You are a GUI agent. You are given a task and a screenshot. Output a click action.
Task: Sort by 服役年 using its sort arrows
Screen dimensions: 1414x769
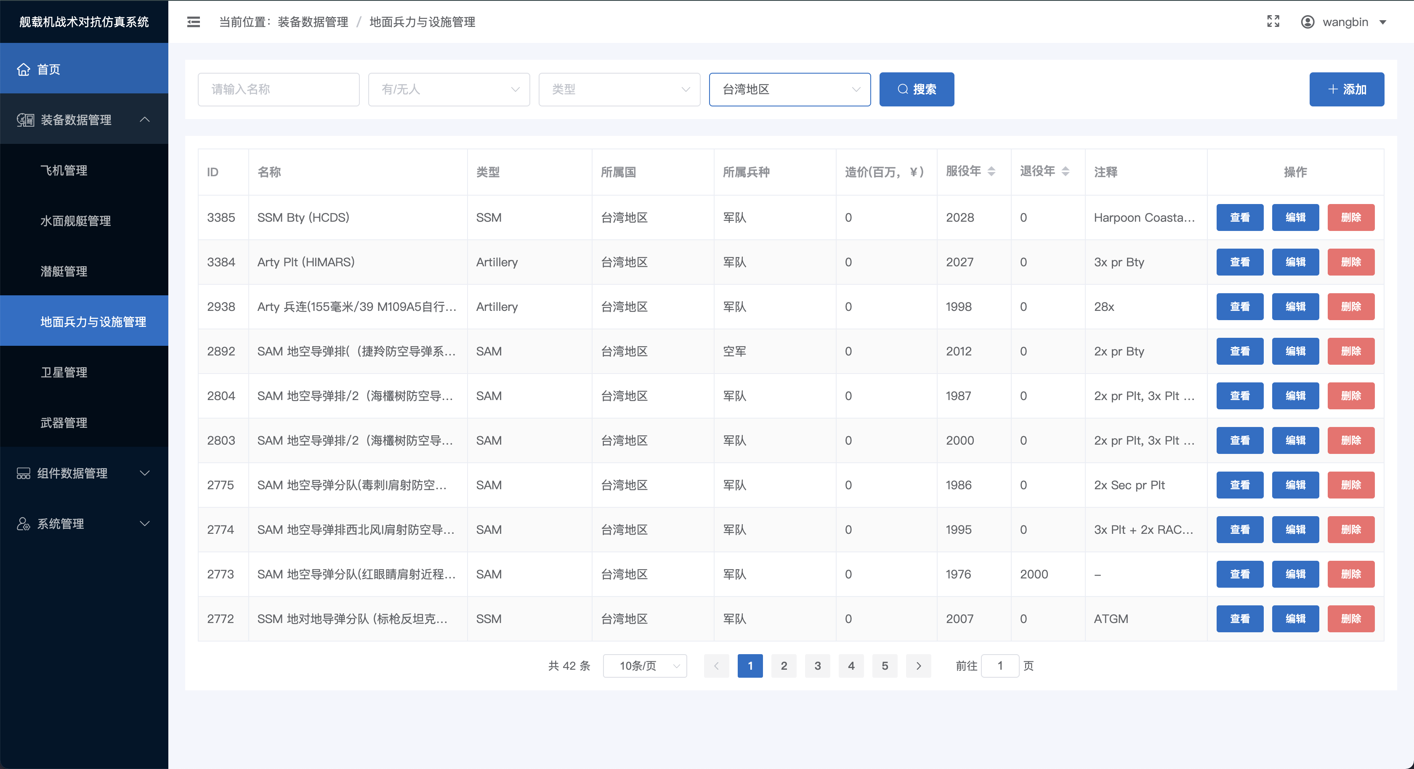coord(991,171)
